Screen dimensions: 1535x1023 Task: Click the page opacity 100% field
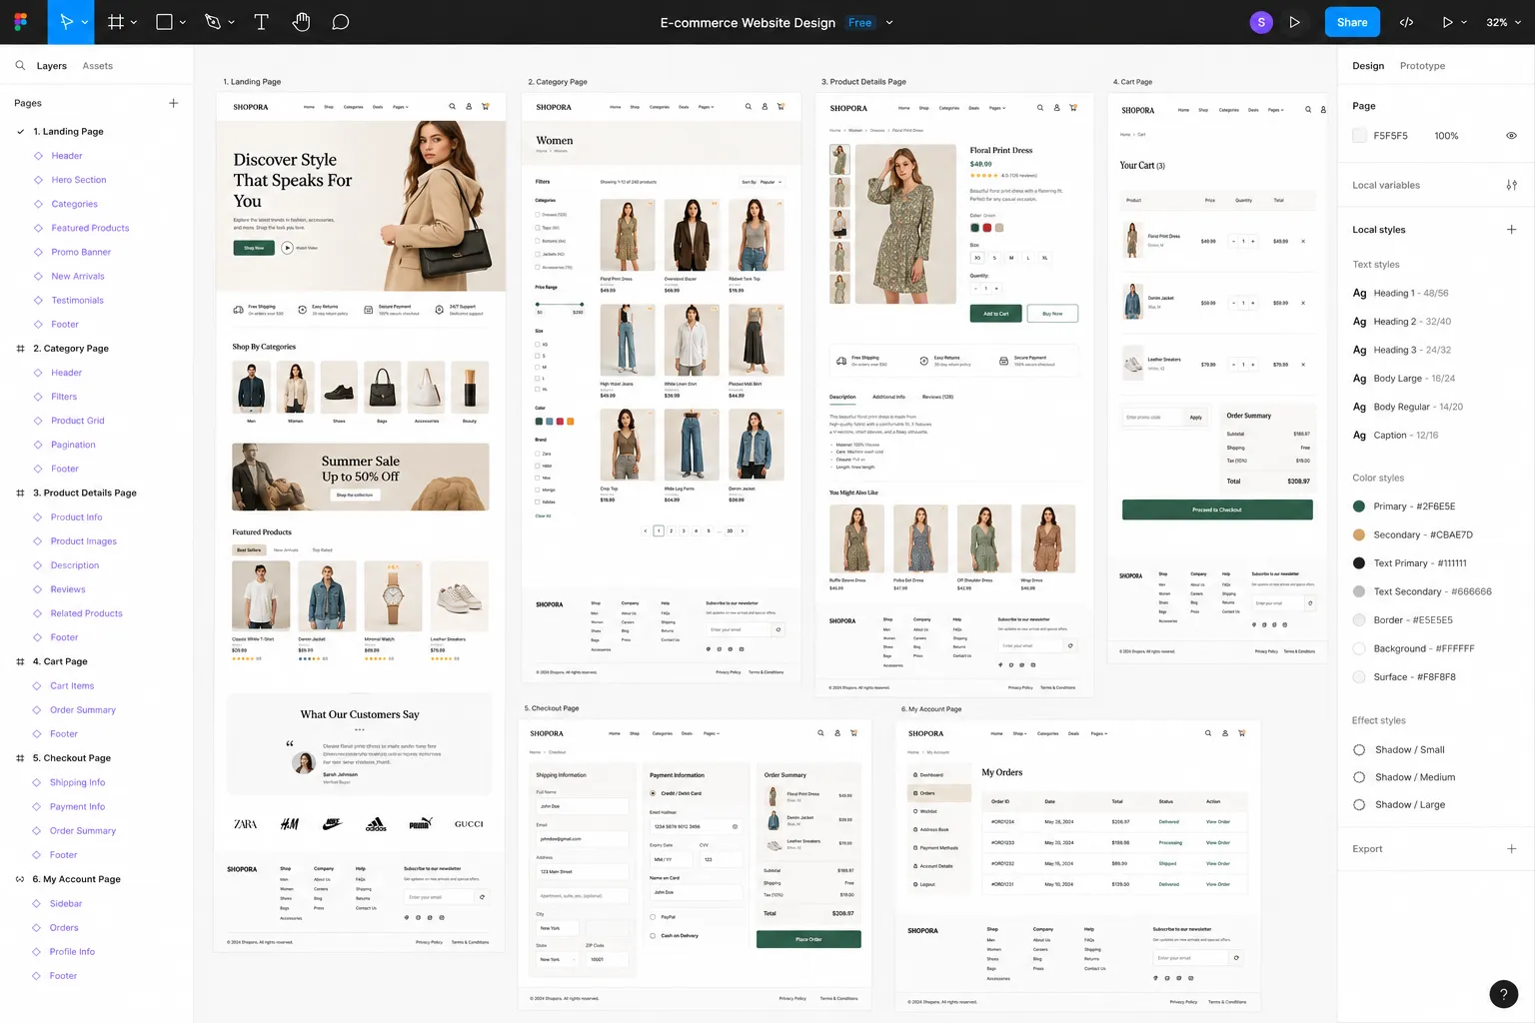pyautogui.click(x=1446, y=136)
